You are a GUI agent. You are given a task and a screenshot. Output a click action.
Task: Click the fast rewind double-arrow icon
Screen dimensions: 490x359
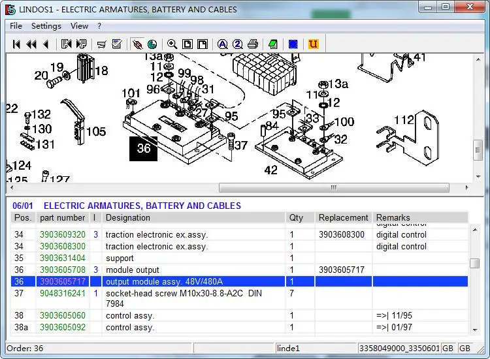coord(31,44)
